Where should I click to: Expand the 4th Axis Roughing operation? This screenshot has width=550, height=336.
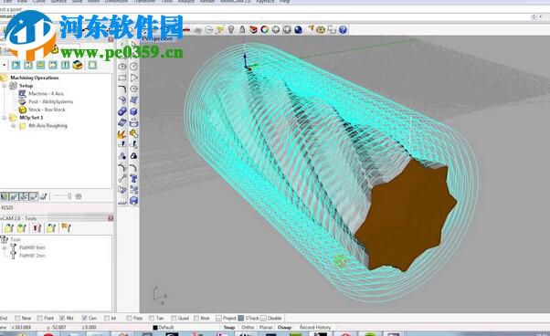coord(14,126)
